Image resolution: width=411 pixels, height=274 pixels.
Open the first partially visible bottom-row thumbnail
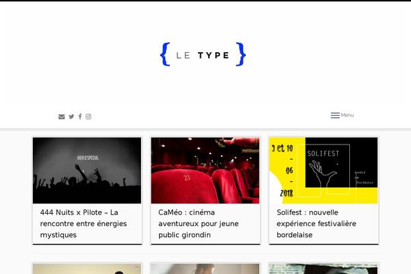(87, 269)
